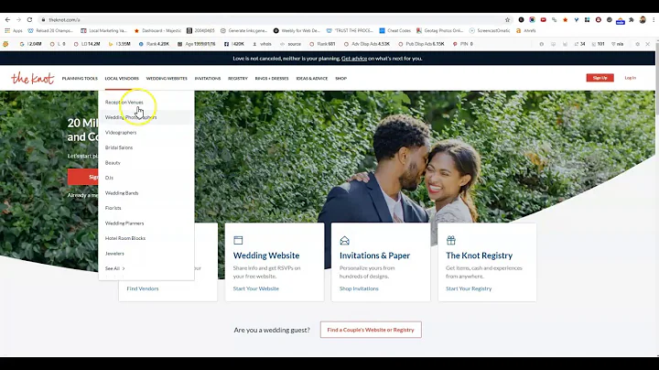Click Find a Couple's Website or Registry
The image size is (659, 370).
(371, 330)
